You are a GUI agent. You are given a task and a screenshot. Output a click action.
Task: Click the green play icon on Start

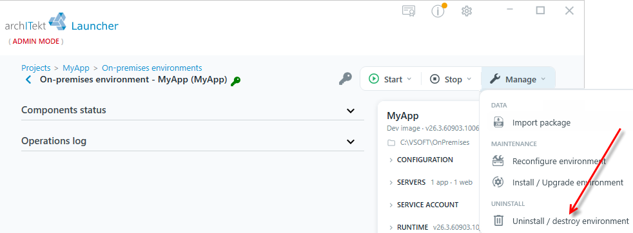tap(374, 79)
